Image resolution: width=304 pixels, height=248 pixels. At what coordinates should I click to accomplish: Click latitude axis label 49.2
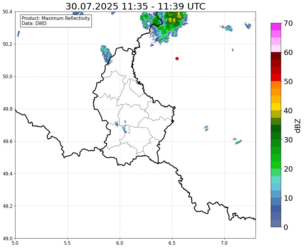[7, 206]
